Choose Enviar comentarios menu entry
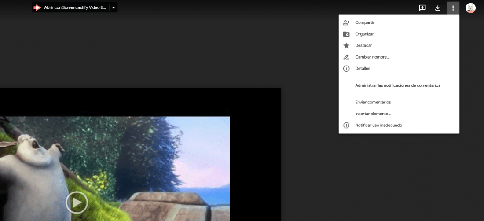 tap(399, 102)
